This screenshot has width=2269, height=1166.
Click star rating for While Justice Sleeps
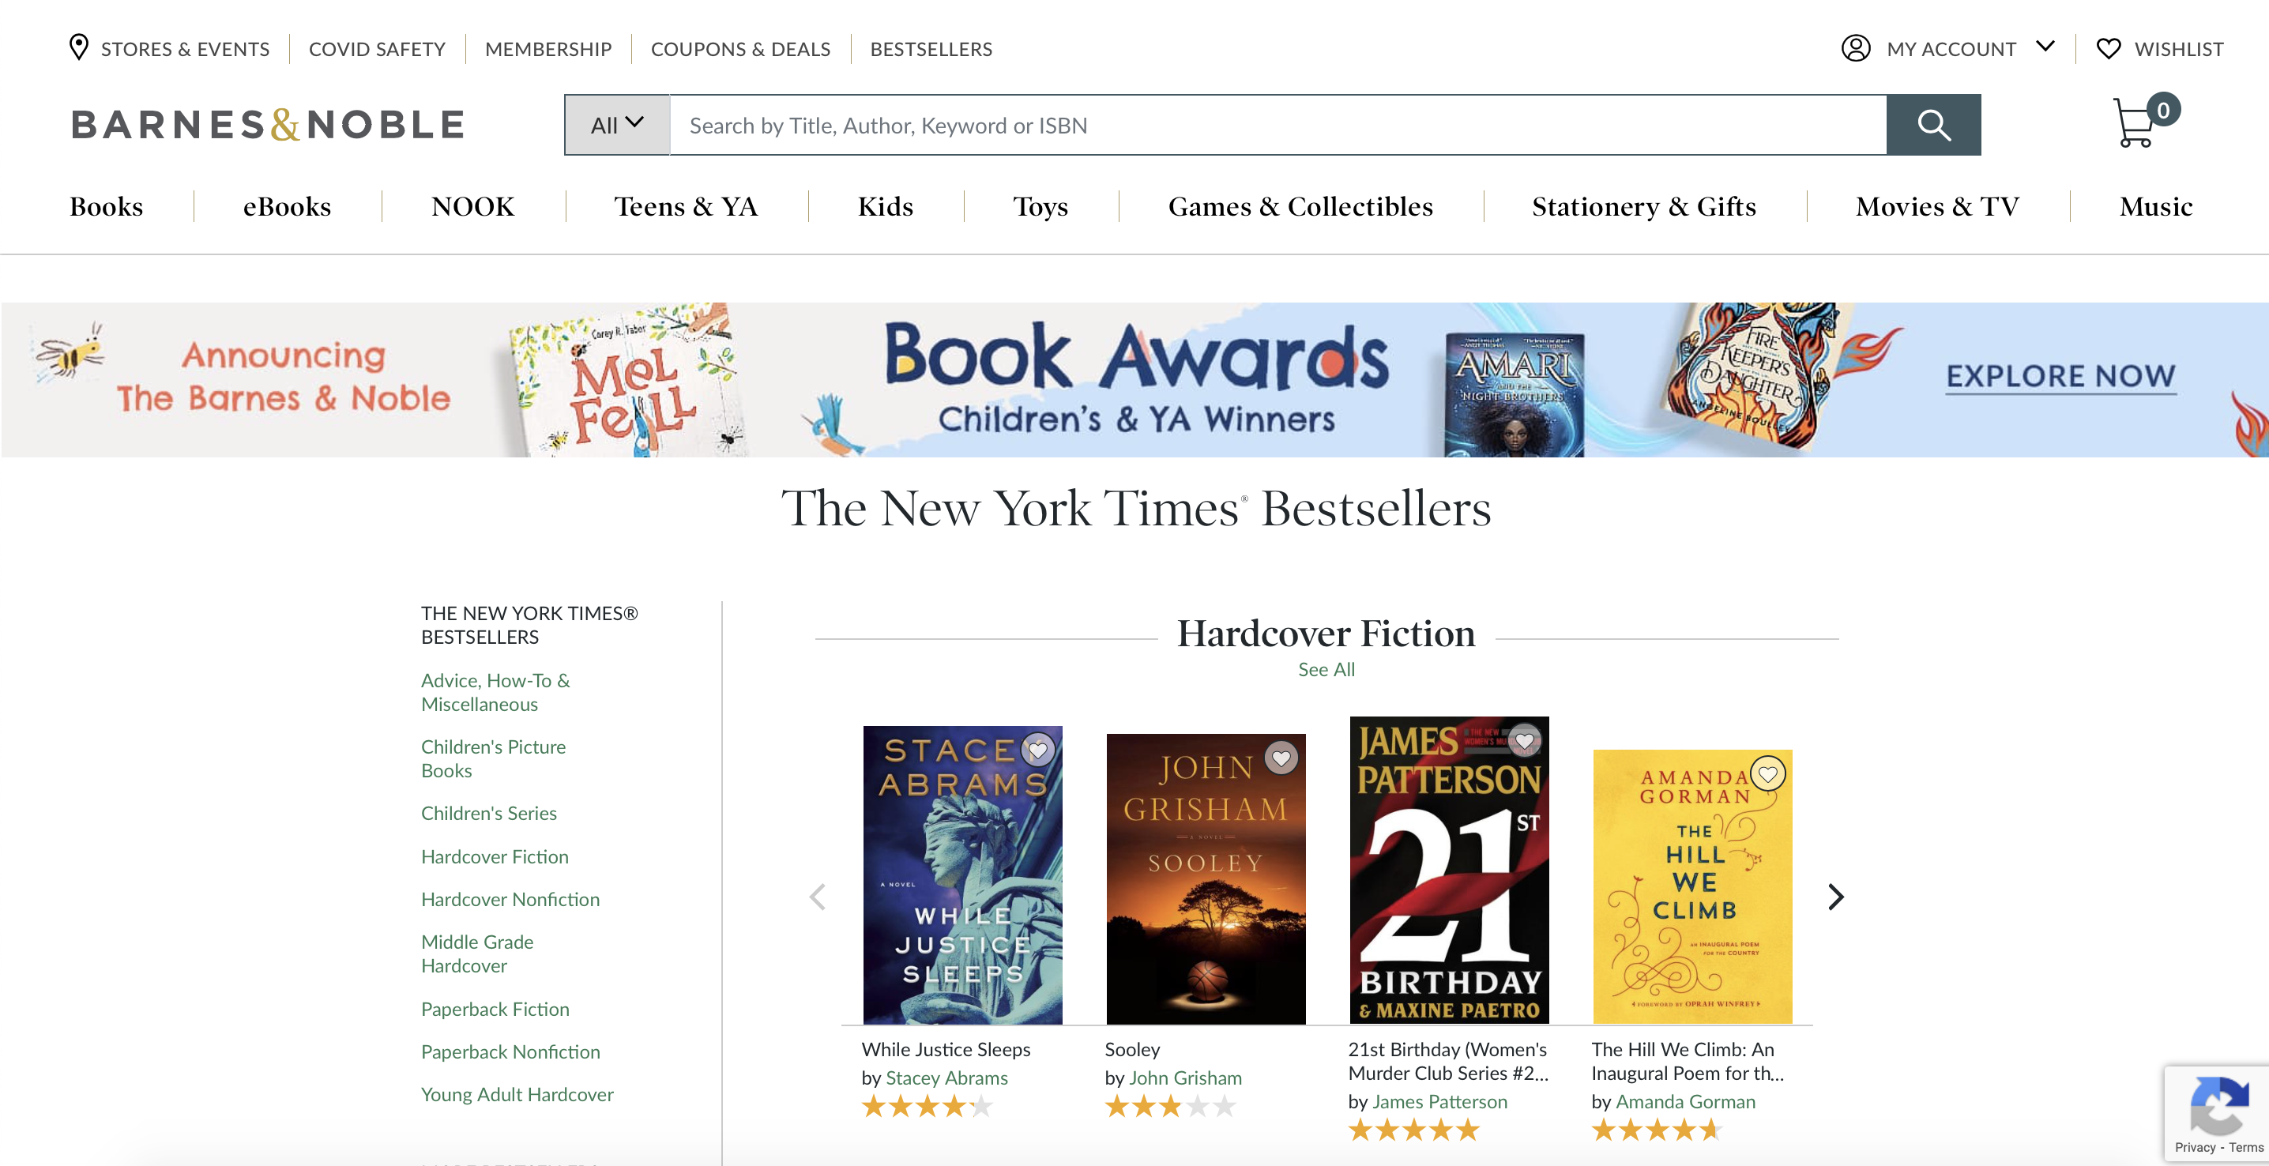[928, 1106]
